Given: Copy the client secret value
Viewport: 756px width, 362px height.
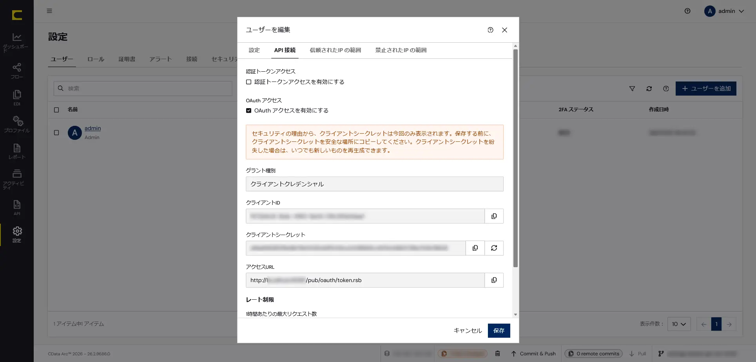Looking at the screenshot, I should click(x=475, y=248).
